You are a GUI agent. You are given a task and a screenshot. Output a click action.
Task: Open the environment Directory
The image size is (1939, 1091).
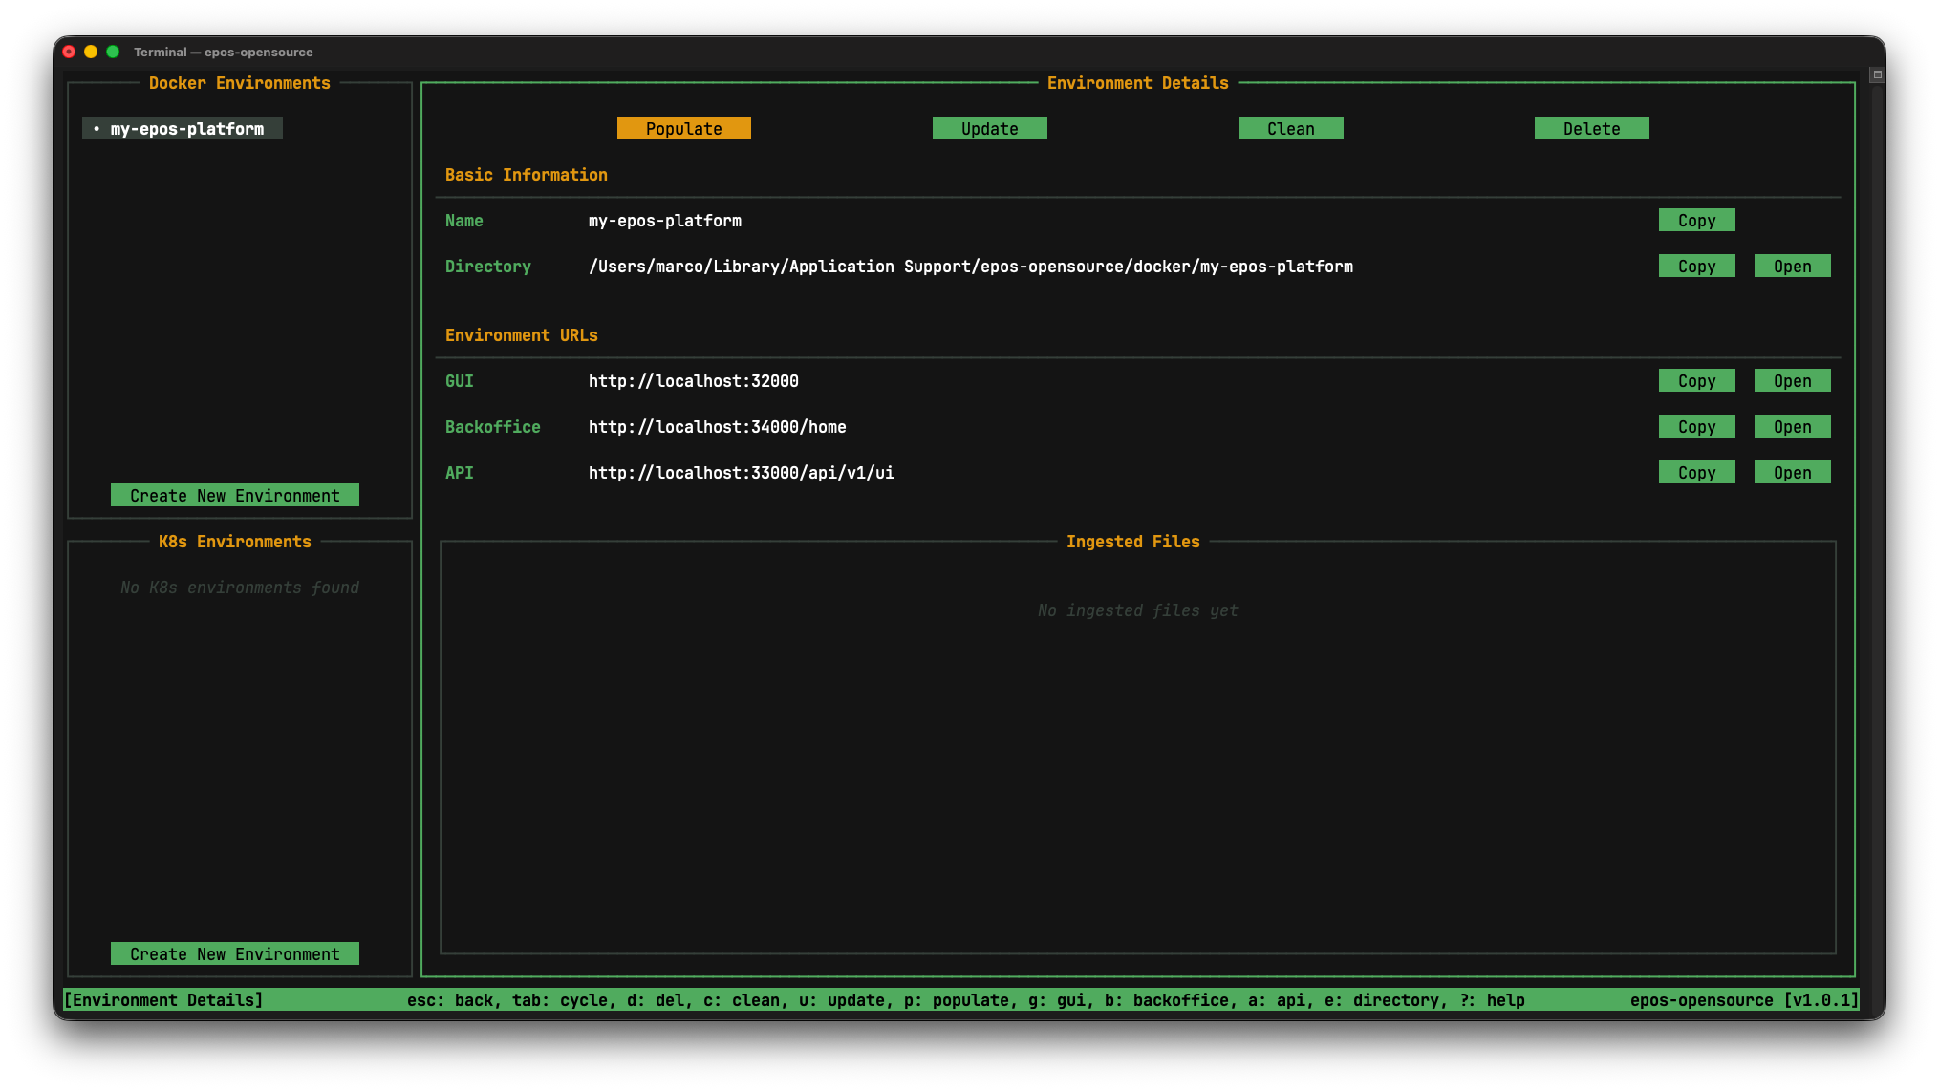pyautogui.click(x=1792, y=266)
